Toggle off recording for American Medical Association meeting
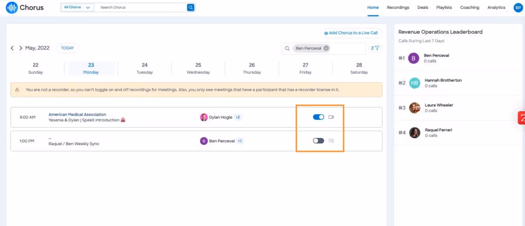Image resolution: width=525 pixels, height=226 pixels. (x=318, y=117)
